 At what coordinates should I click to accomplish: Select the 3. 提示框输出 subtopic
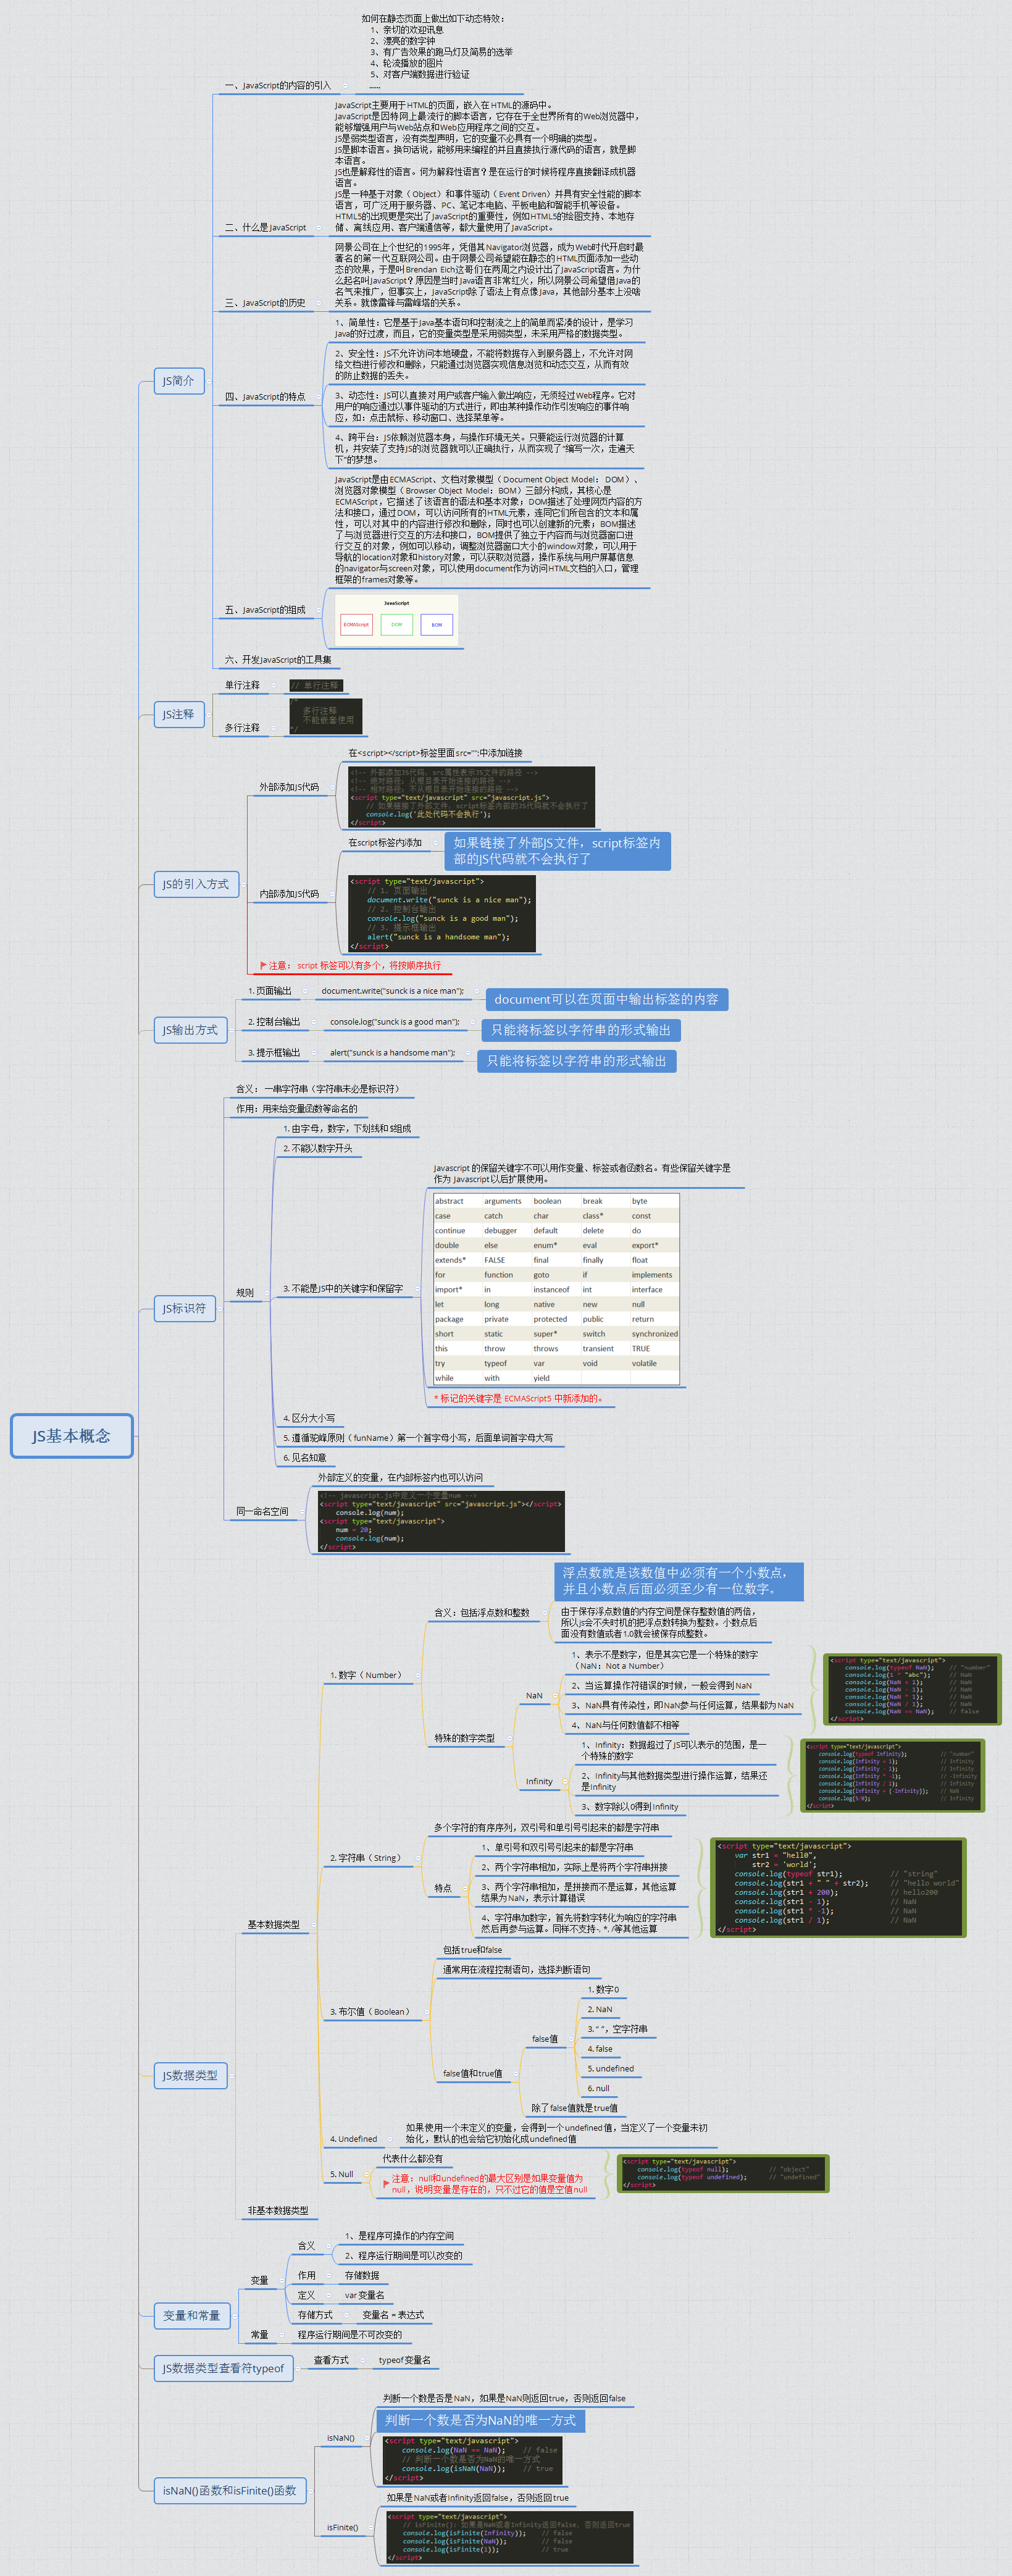[x=274, y=1053]
